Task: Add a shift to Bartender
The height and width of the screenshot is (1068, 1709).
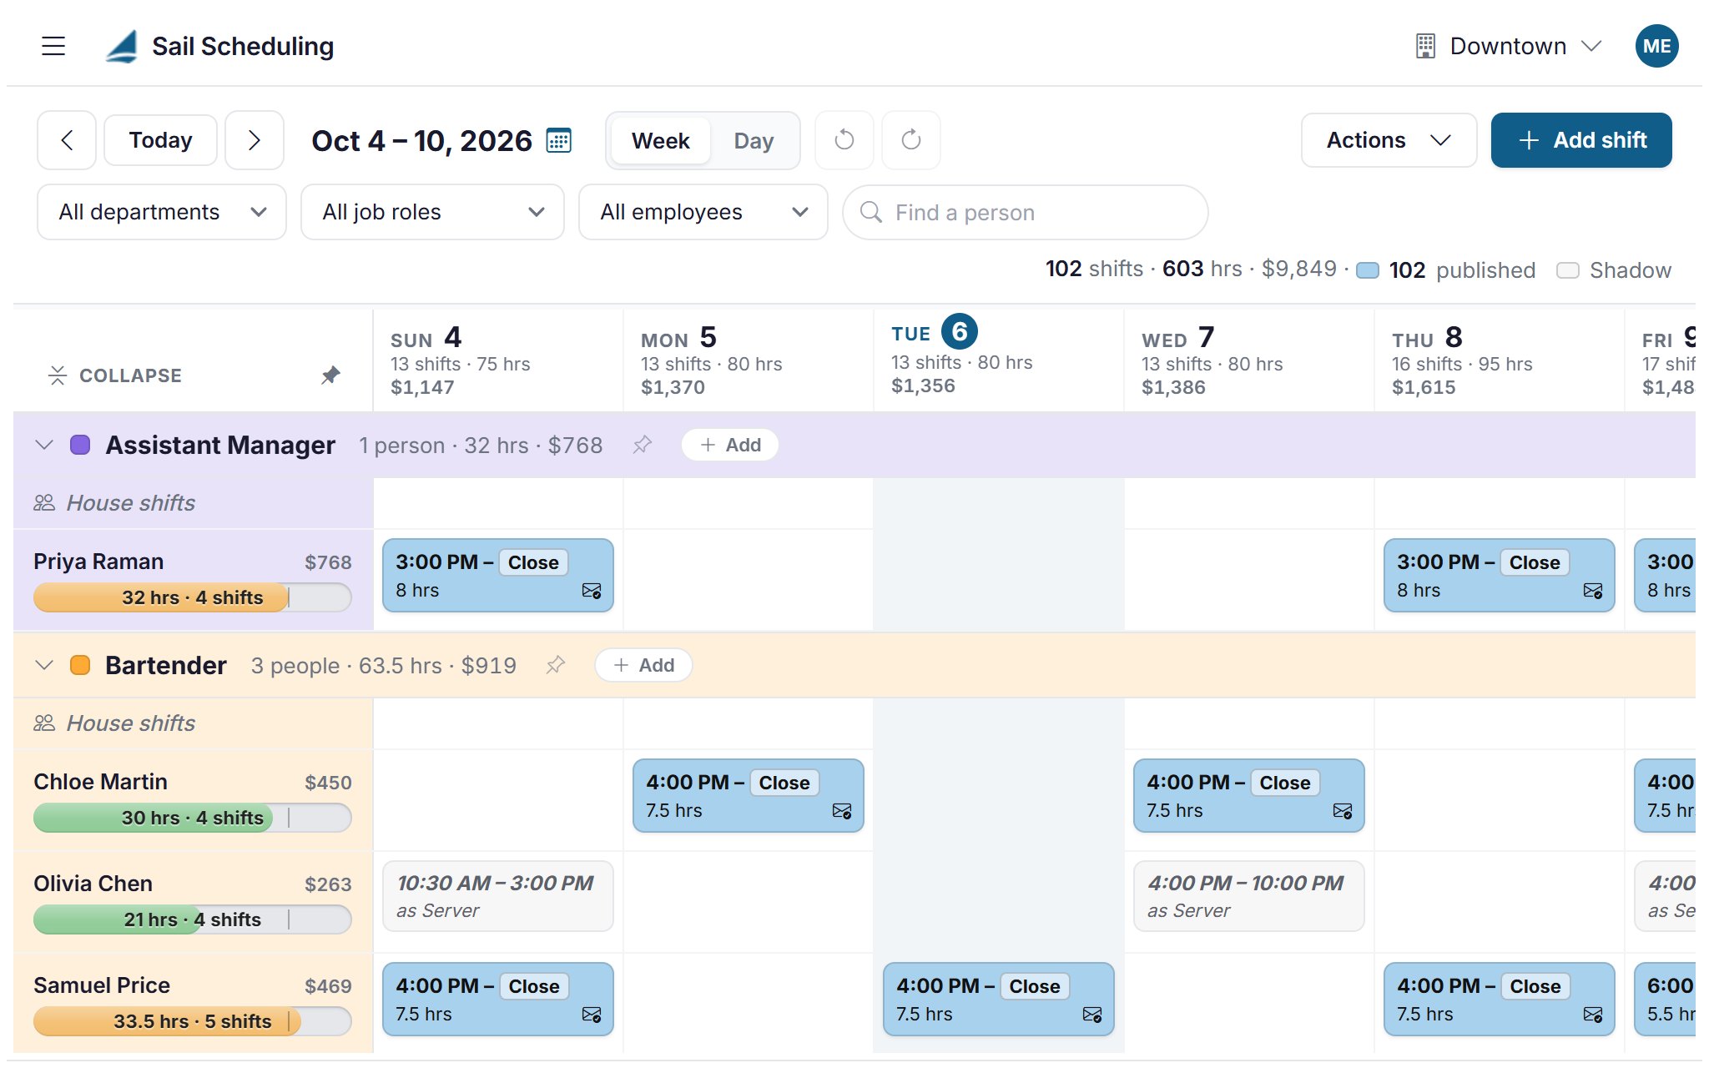Action: point(643,665)
